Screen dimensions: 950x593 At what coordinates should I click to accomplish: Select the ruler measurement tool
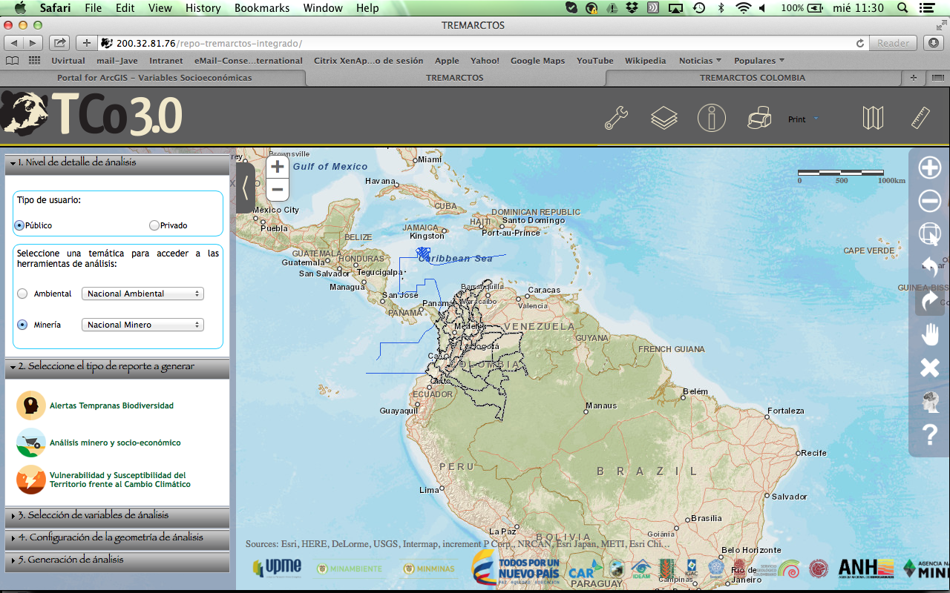coord(920,119)
